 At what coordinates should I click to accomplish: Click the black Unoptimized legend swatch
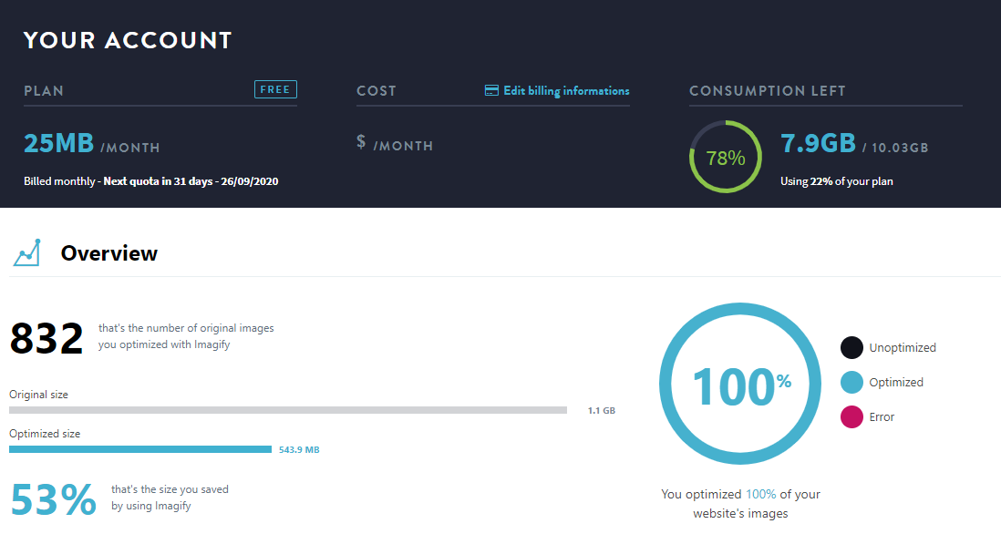point(851,348)
